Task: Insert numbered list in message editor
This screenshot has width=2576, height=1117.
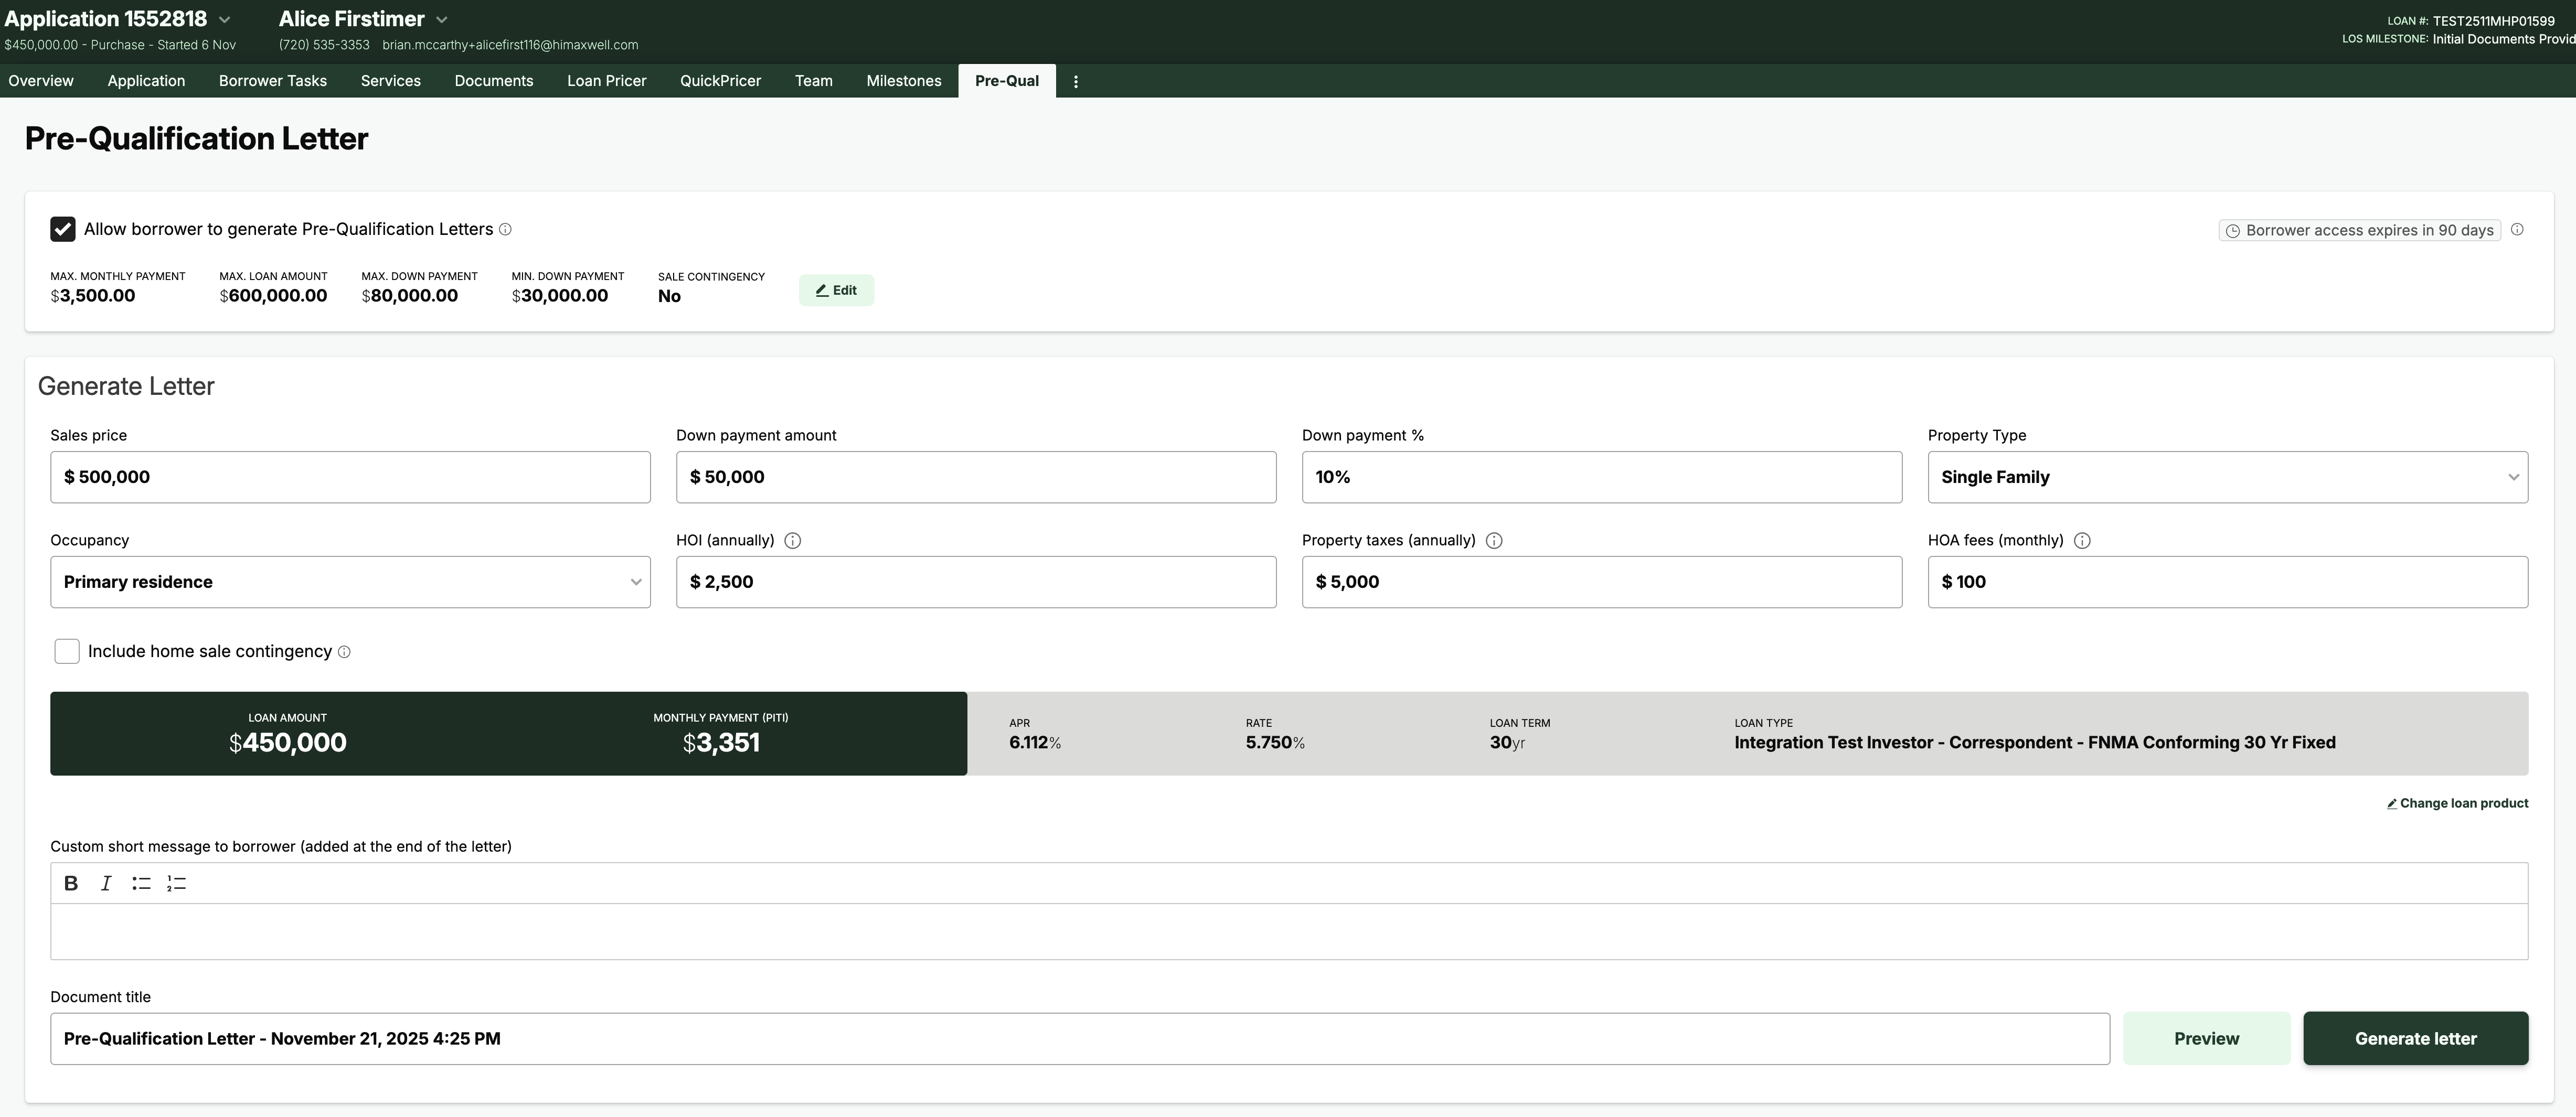Action: tap(177, 883)
